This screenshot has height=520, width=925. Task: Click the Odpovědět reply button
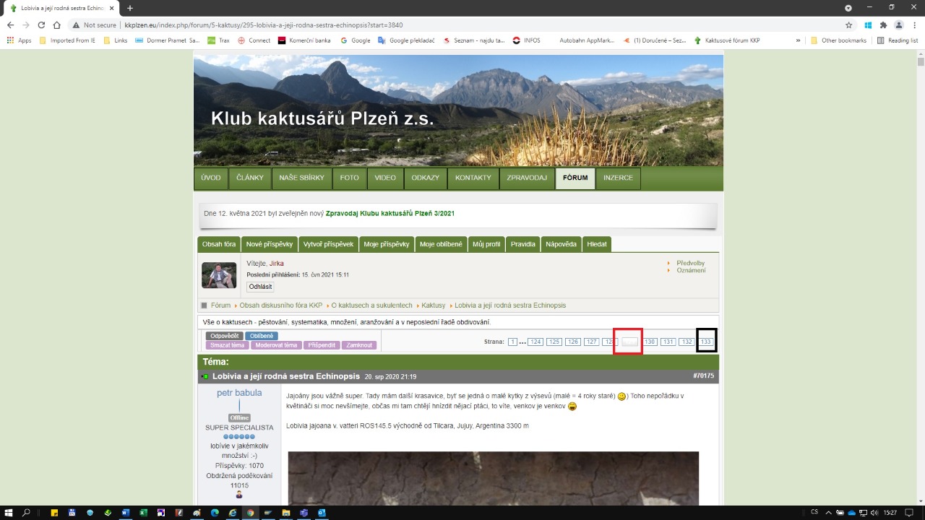[224, 336]
